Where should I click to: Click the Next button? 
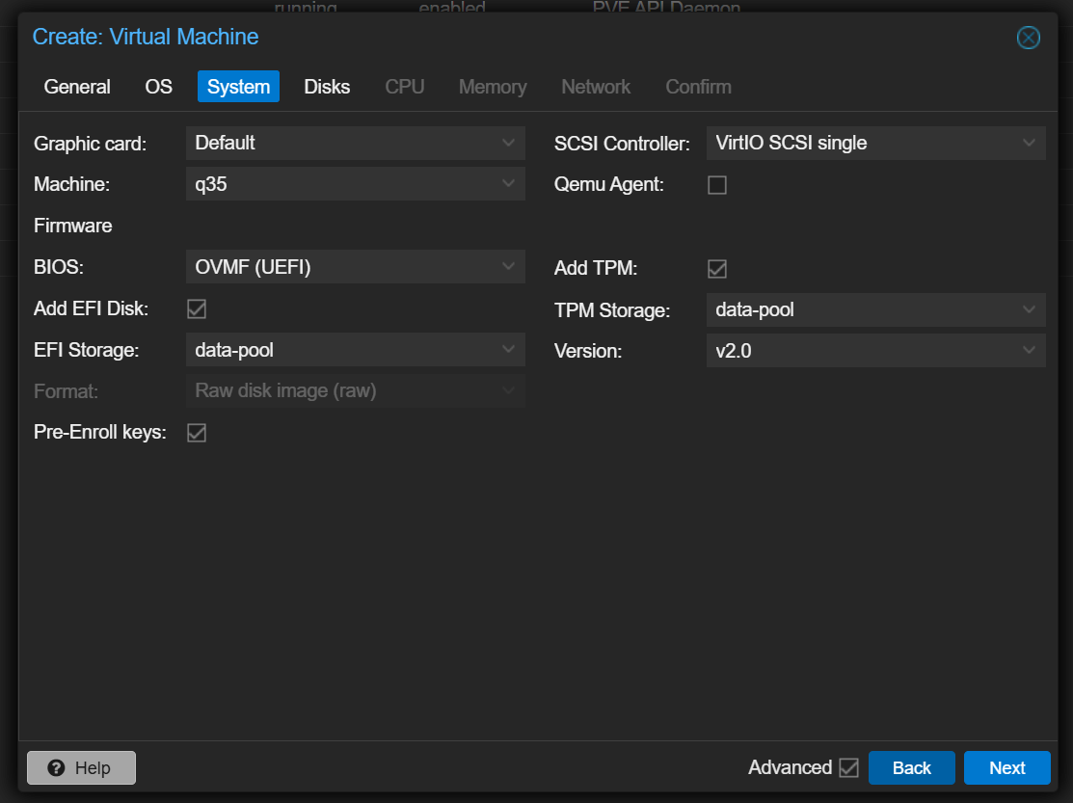pyautogui.click(x=1006, y=767)
